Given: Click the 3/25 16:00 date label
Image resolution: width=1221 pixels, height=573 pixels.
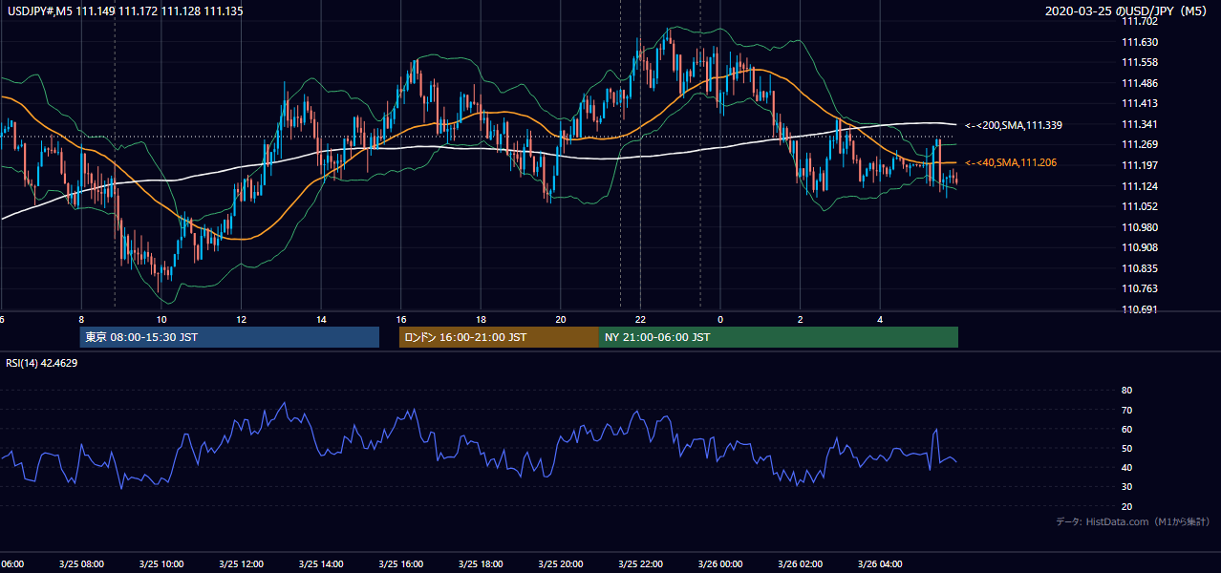Looking at the screenshot, I should tap(401, 564).
